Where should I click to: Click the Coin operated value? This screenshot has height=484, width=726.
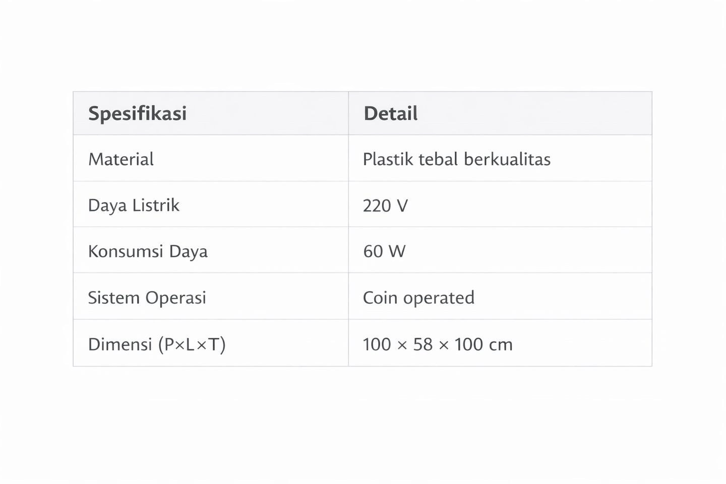pyautogui.click(x=418, y=298)
